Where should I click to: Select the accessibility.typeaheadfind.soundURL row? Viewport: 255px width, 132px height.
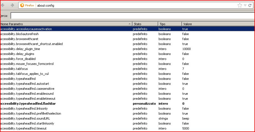[128, 118]
